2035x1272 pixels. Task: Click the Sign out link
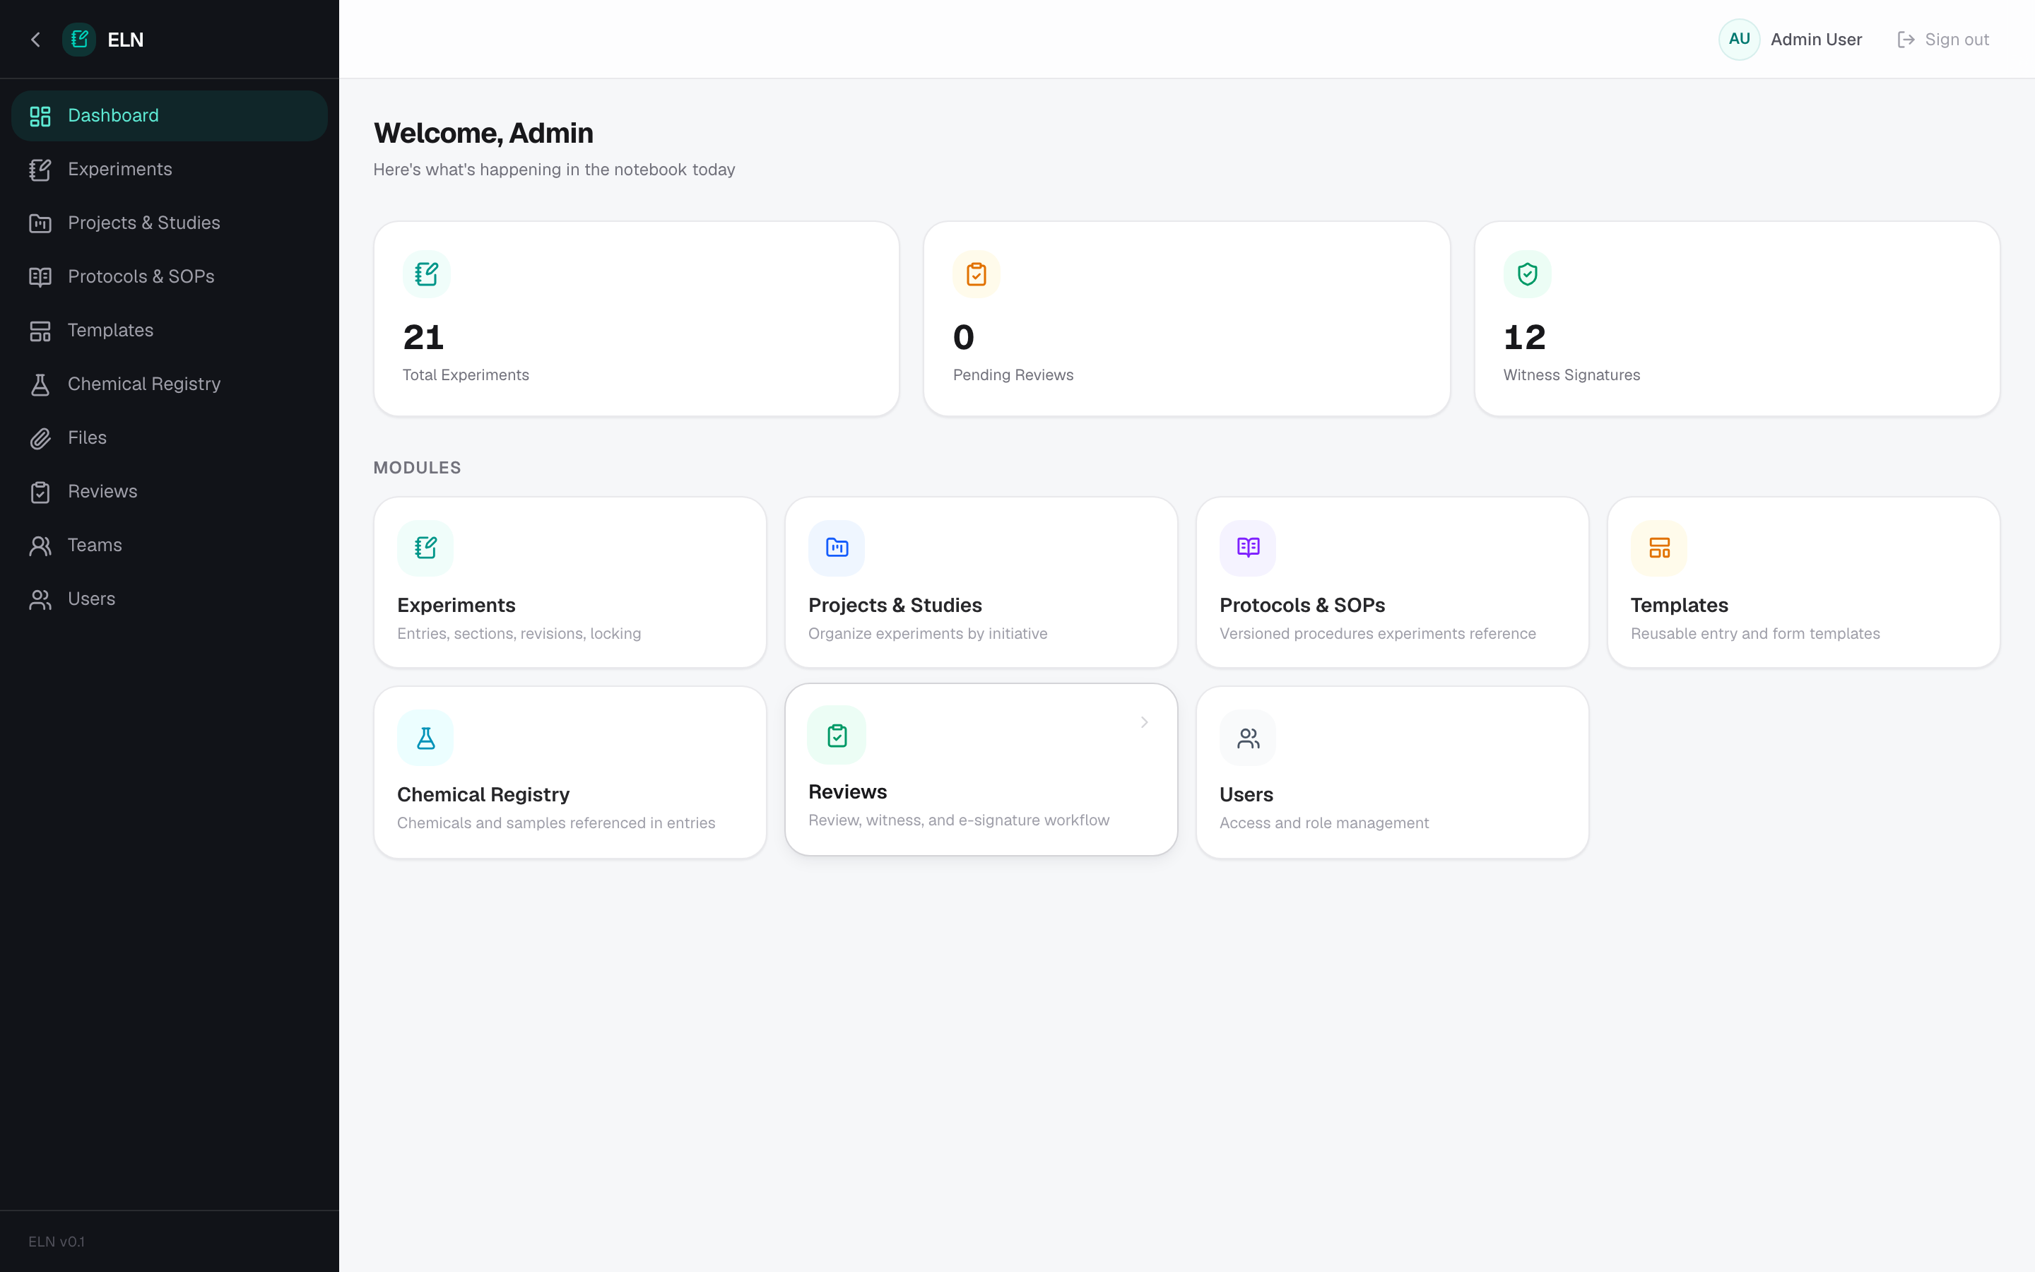pyautogui.click(x=1943, y=40)
